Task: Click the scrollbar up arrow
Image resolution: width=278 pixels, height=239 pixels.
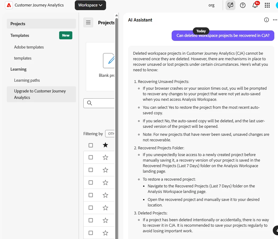Action: point(116,15)
